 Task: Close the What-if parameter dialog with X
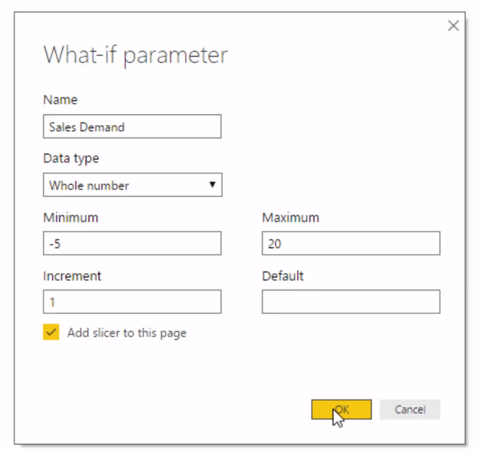pyautogui.click(x=453, y=26)
